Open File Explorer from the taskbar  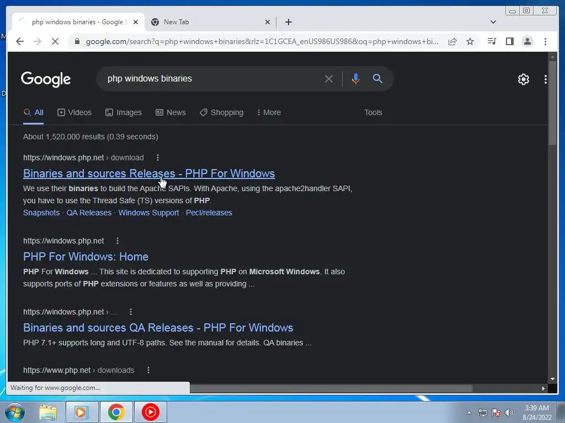(48, 412)
